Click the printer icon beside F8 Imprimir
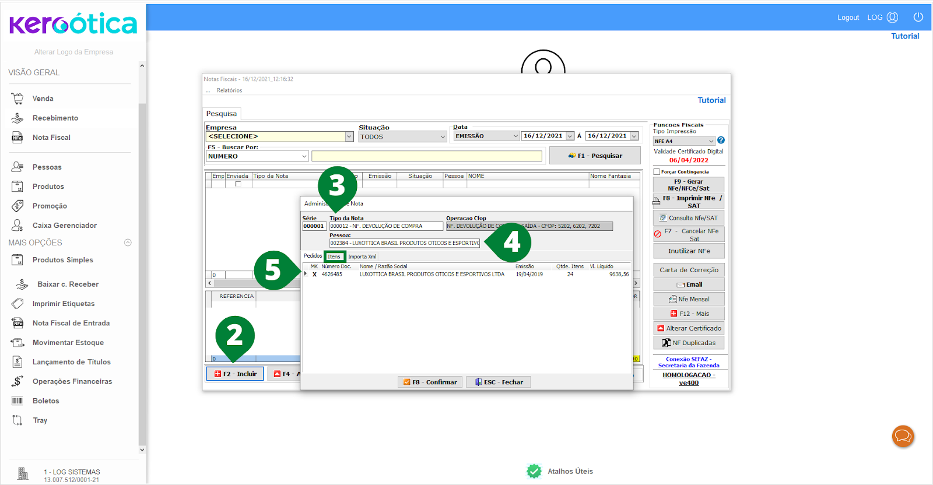933x485 pixels. pos(656,202)
